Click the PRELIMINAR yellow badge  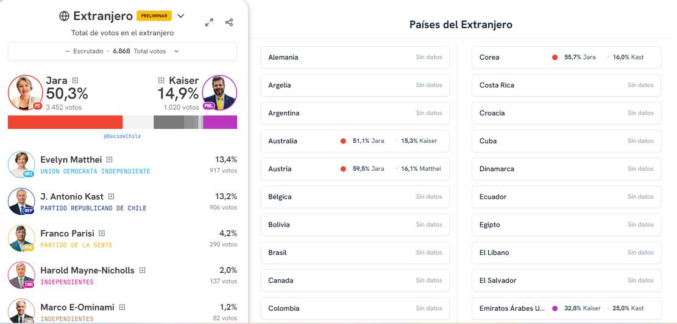pos(154,16)
